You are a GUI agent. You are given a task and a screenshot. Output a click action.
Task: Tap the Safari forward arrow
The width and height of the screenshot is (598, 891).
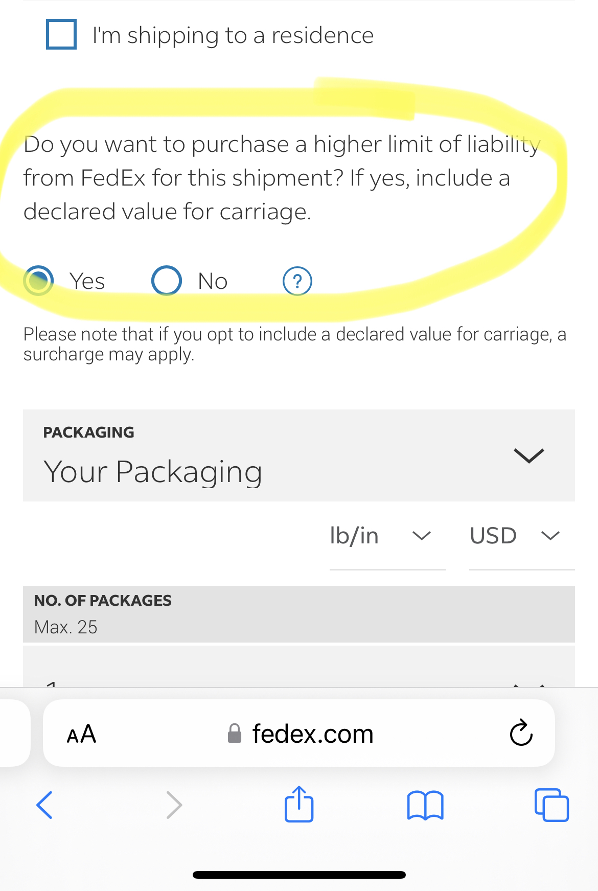(x=174, y=805)
